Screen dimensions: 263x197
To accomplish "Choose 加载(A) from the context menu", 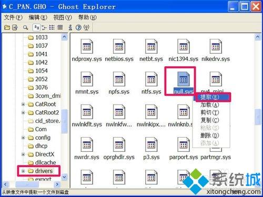I will click(x=211, y=105).
